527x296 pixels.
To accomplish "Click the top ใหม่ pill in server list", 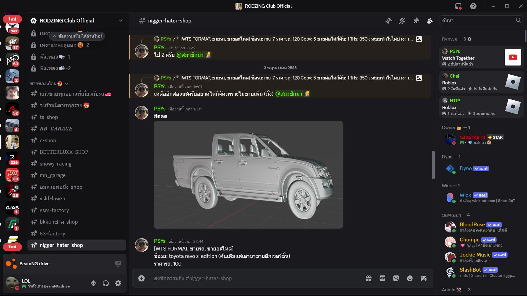I will pos(12,19).
